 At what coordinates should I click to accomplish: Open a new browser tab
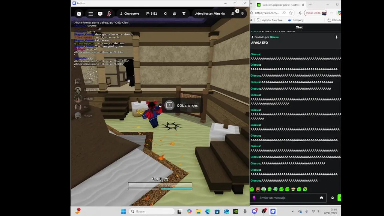[310, 5]
